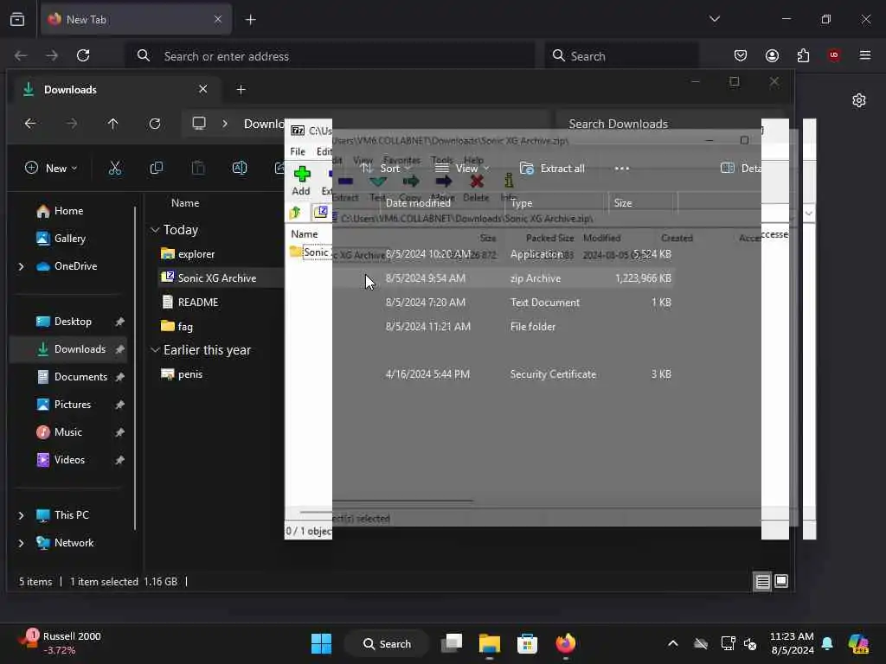The width and height of the screenshot is (886, 664).
Task: Select the Firefox New Tab tab
Action: (136, 19)
